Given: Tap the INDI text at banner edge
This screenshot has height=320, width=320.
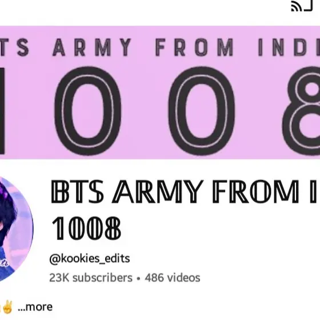Looking at the screenshot, I should pyautogui.click(x=289, y=47).
